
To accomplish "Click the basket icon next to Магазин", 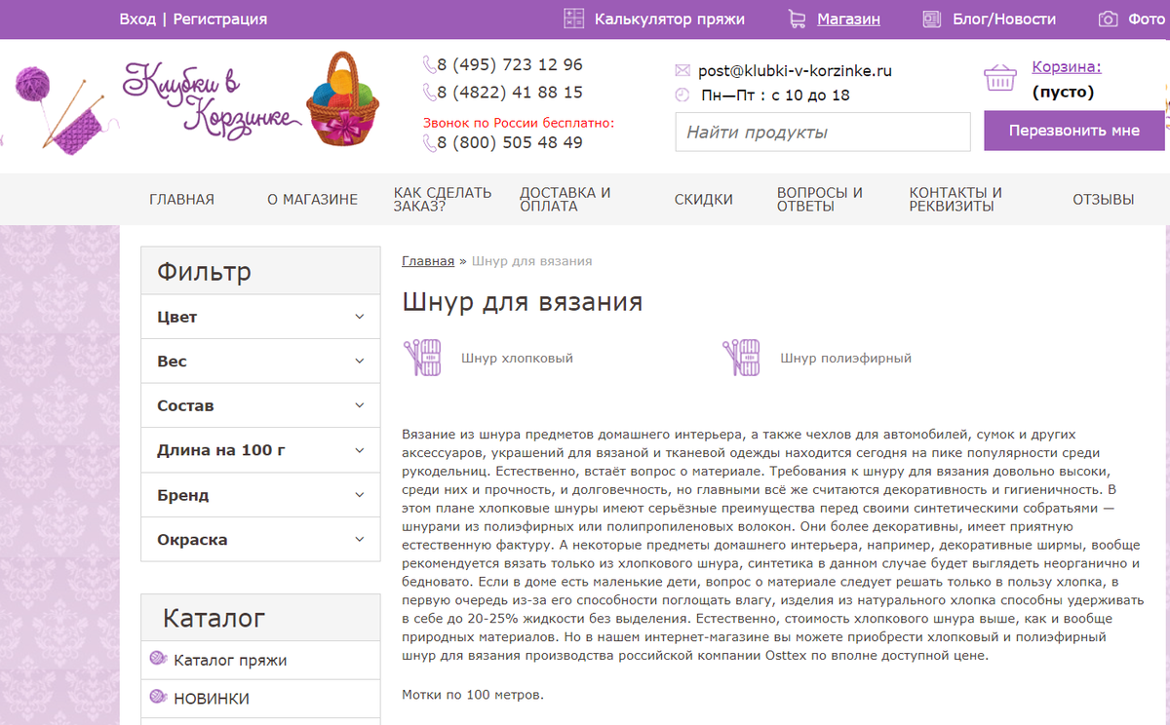I will (x=798, y=18).
